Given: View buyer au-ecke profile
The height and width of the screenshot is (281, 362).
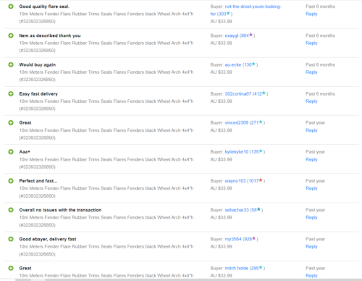Looking at the screenshot, I should pos(233,64).
